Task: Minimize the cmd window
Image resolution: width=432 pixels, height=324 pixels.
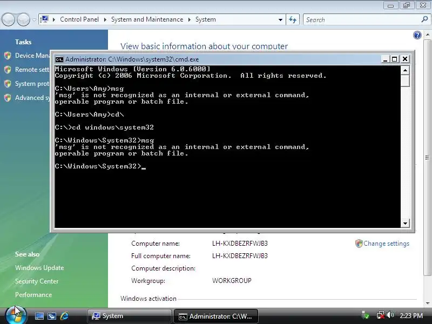Action: (385, 59)
